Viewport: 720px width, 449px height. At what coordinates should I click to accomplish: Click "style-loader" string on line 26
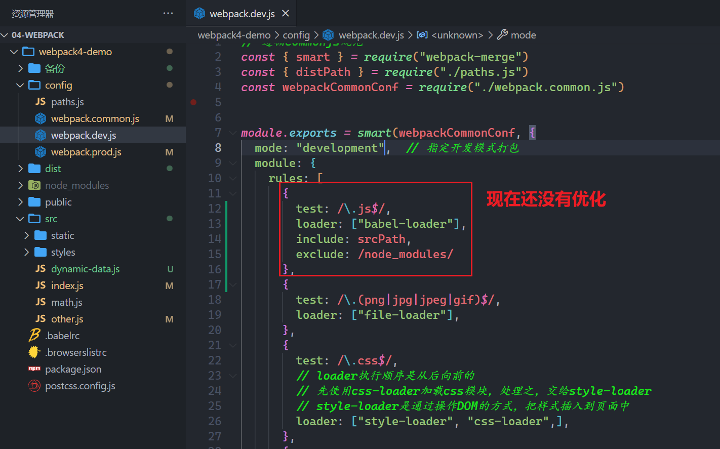(405, 421)
